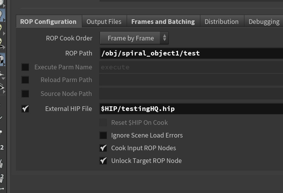Expand the ROP Cook Order dropdown
Screen dimensions: 283x193
pos(134,38)
